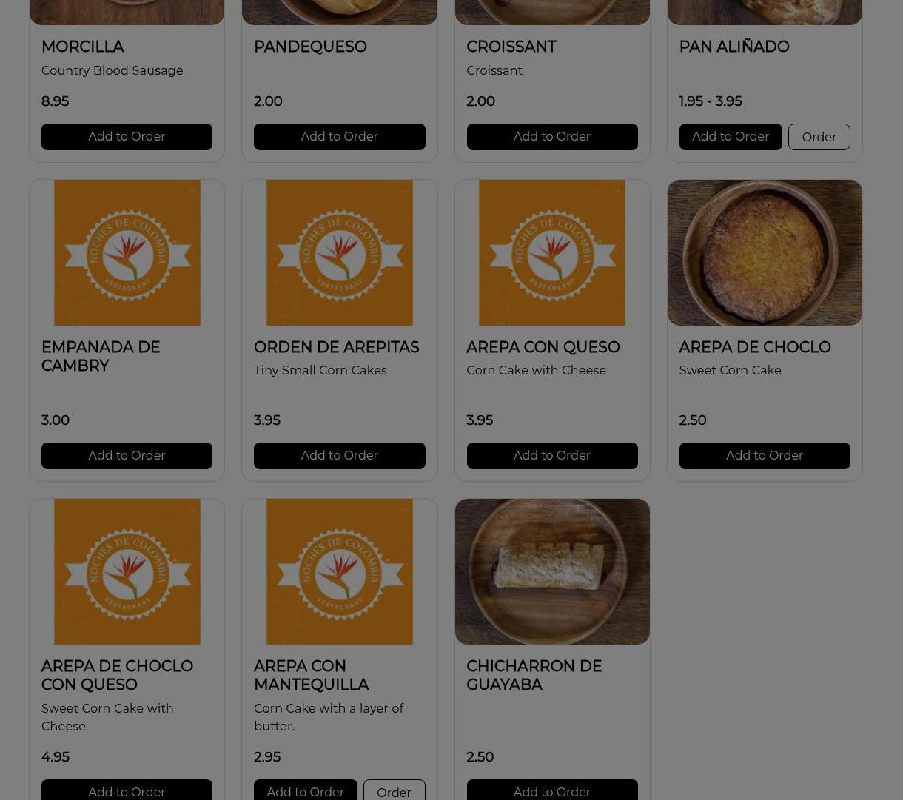
Task: Add Arepa de Choclo con Queso to order
Action: 127,790
